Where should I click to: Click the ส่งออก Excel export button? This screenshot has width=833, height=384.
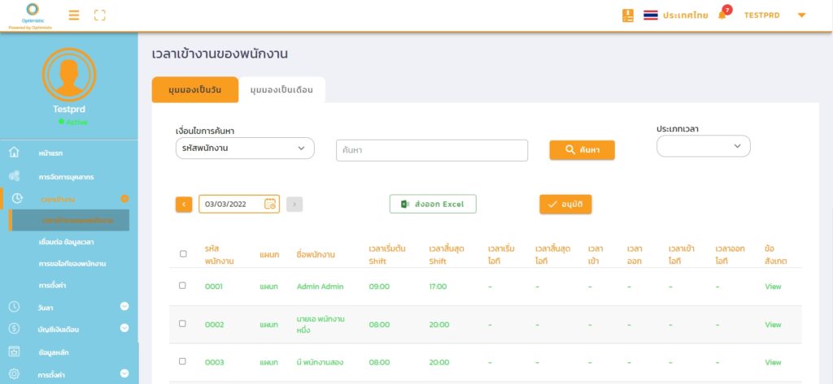(433, 204)
